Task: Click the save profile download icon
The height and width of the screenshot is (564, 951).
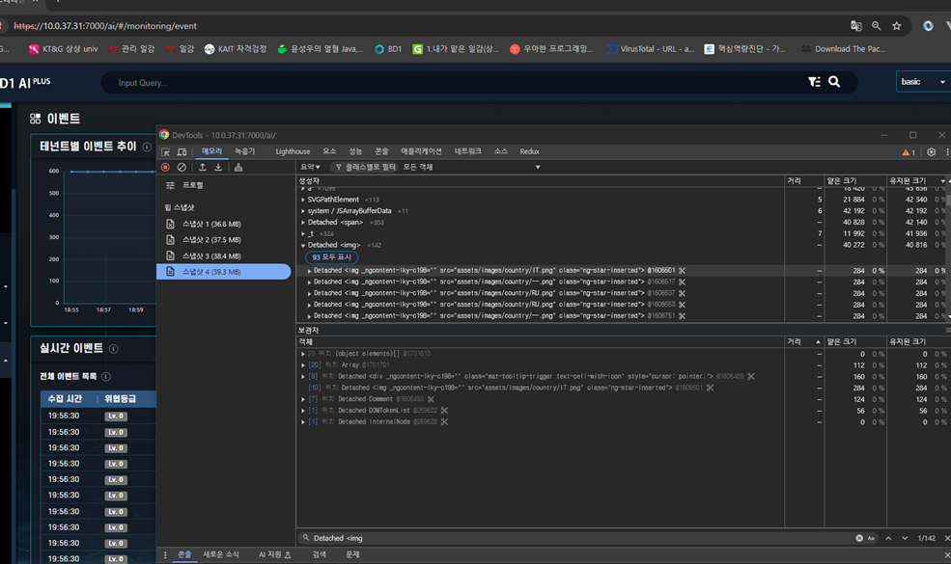Action: pyautogui.click(x=218, y=168)
